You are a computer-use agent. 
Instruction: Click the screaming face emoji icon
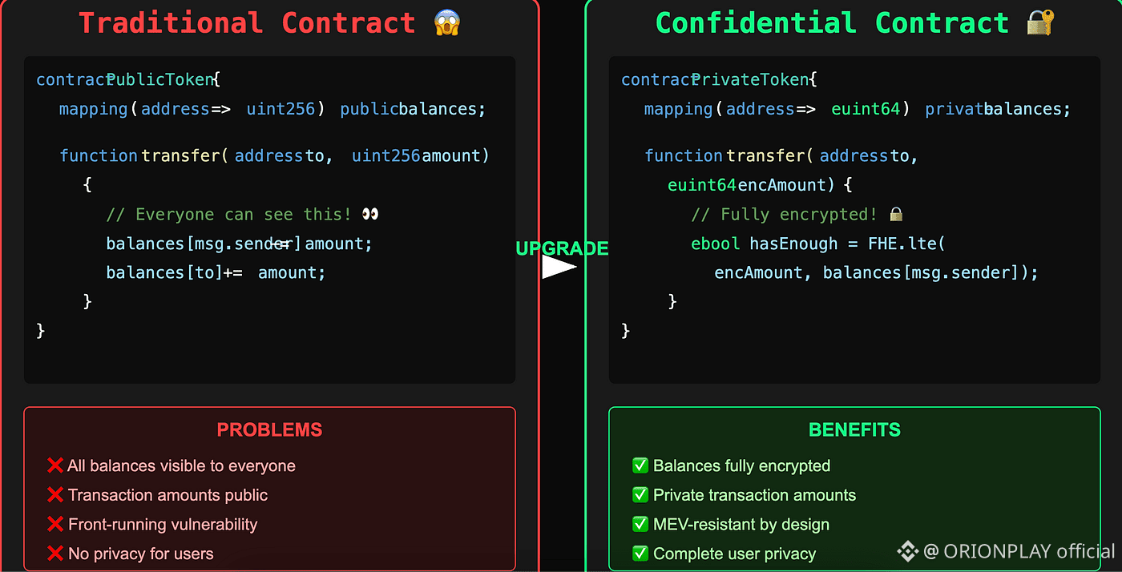447,22
